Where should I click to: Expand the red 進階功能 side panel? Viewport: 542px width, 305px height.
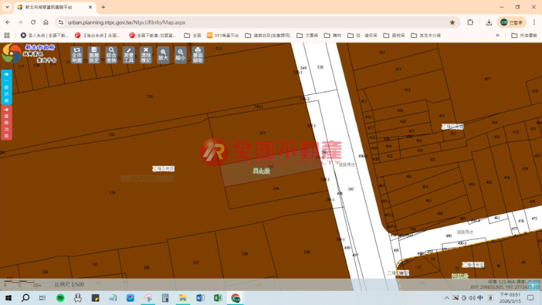6,123
